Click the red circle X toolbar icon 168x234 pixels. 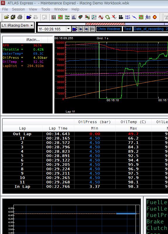point(155,17)
